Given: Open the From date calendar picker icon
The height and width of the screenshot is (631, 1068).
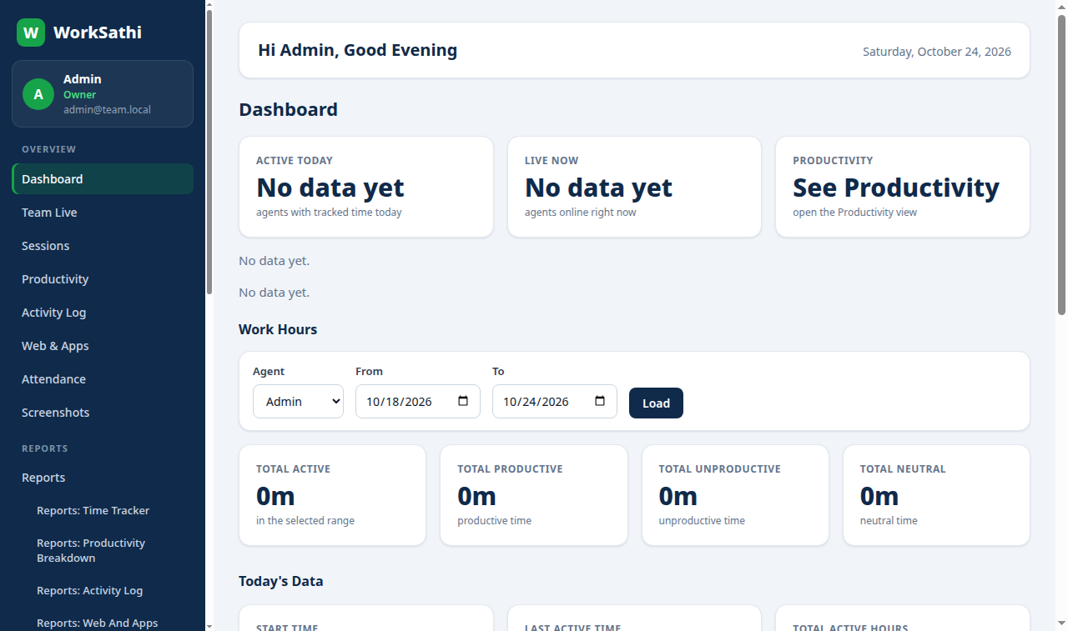Looking at the screenshot, I should point(464,401).
